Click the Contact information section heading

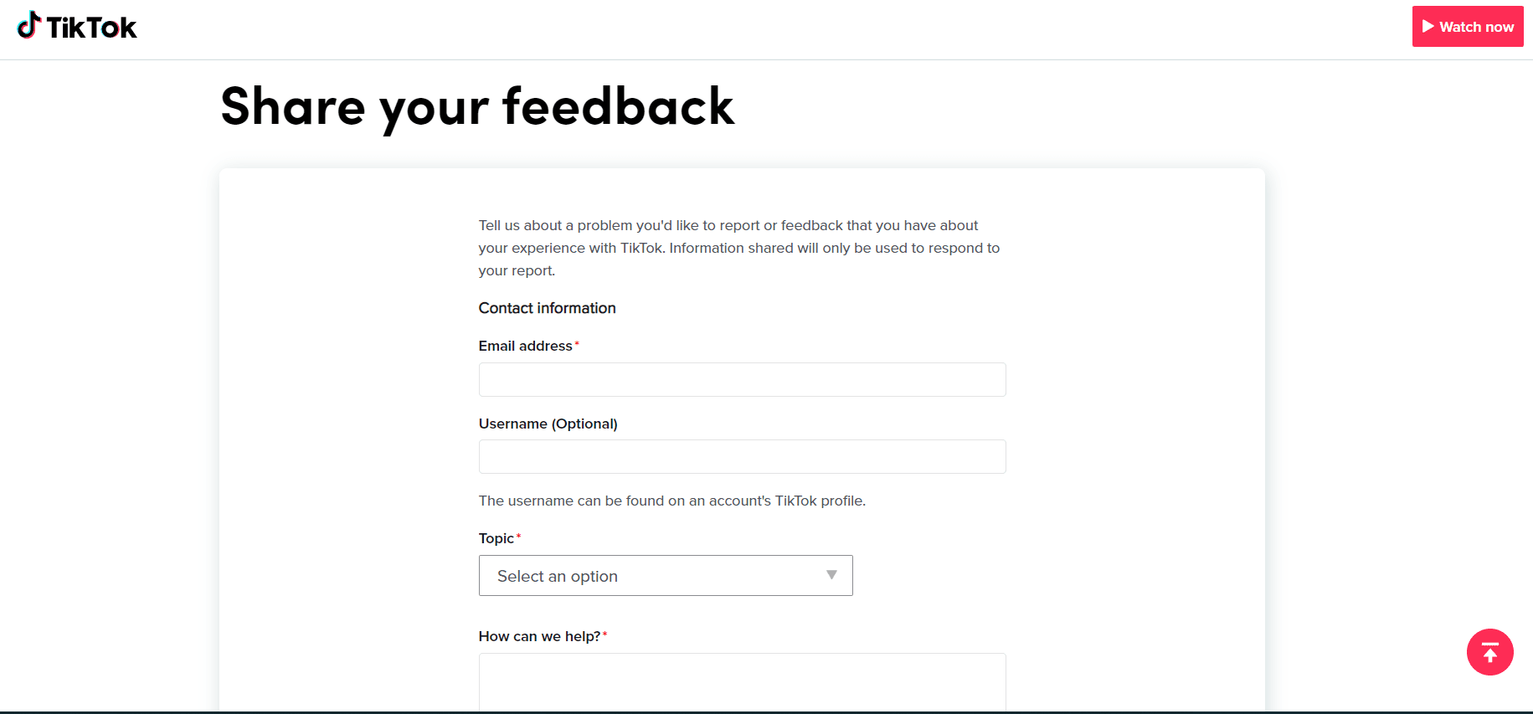(547, 308)
